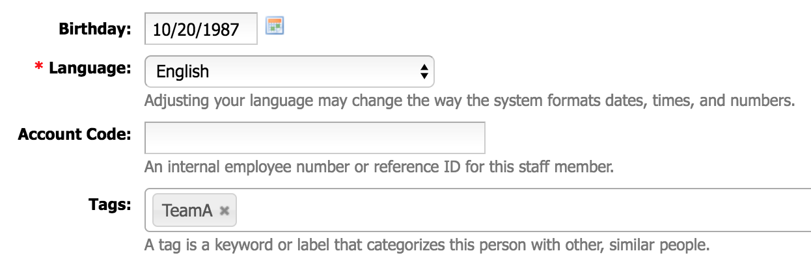Click the Tags field label

[110, 204]
